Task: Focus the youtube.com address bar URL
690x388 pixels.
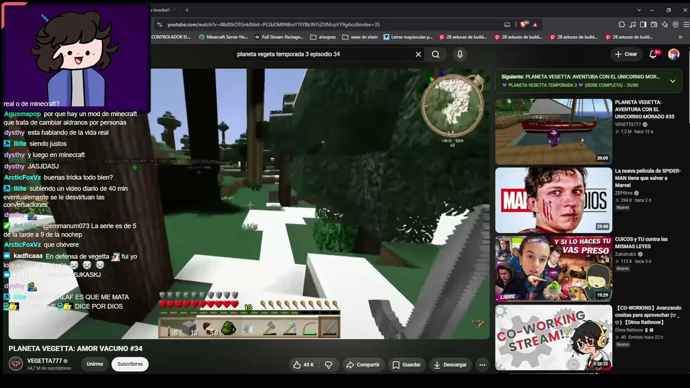Action: point(273,24)
